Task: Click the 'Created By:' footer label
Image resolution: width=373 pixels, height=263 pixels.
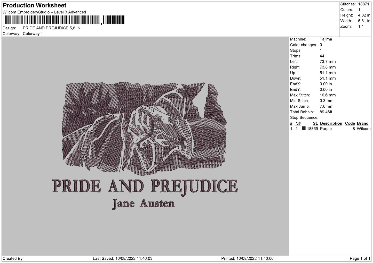Action: 13,258
